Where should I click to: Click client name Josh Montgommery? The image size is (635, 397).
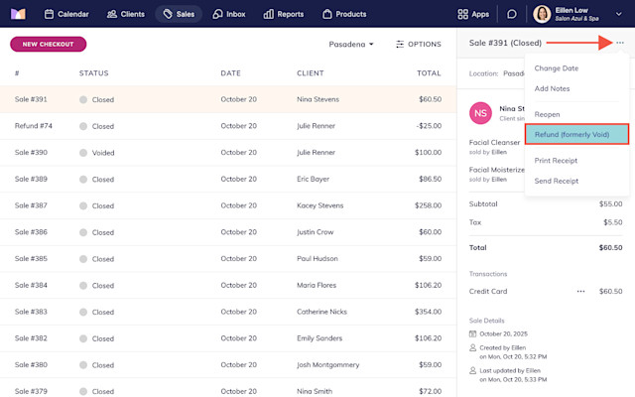328,365
